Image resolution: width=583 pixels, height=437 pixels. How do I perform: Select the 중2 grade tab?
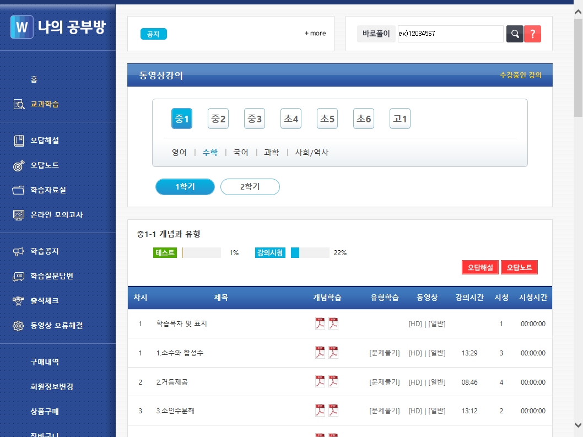(x=218, y=118)
